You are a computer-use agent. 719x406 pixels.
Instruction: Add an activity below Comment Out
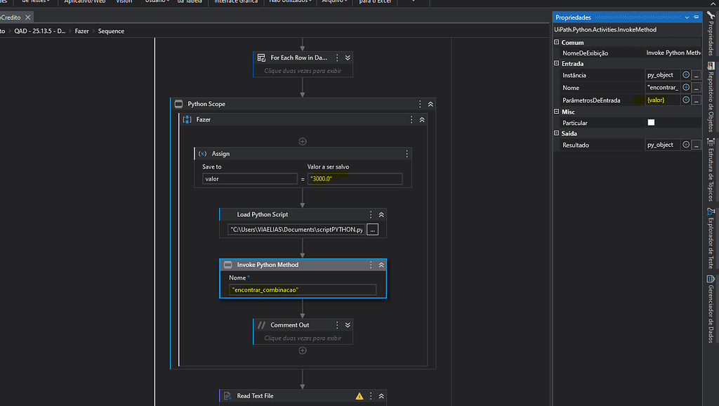[x=303, y=351]
